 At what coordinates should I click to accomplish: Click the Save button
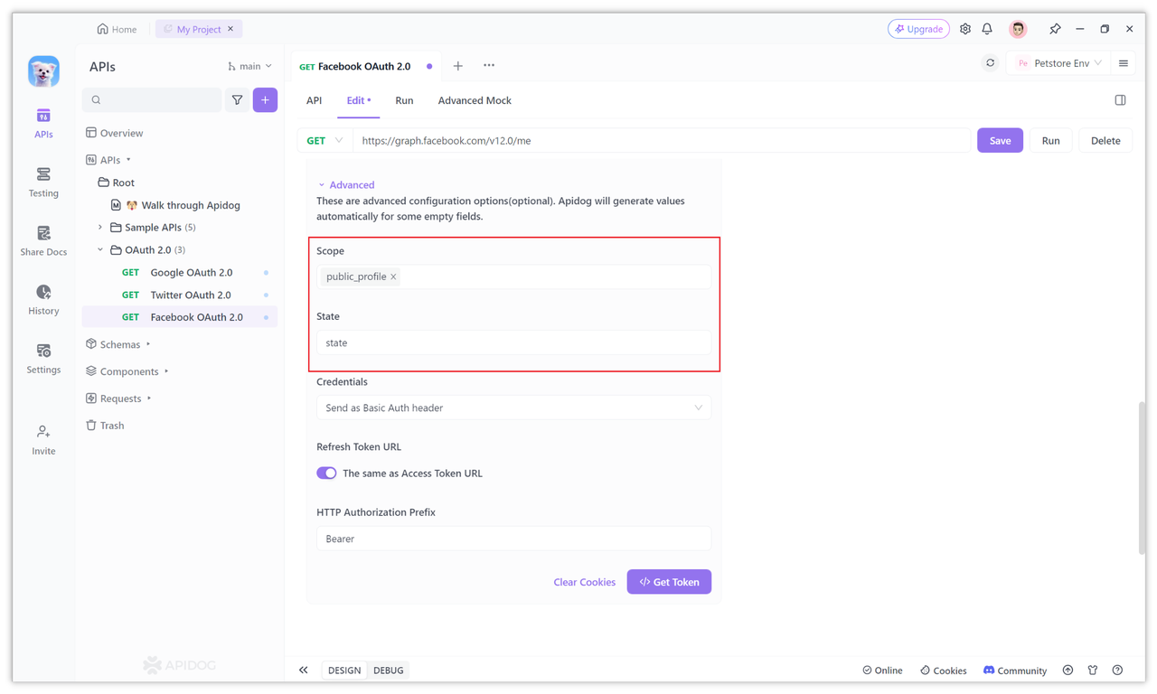(1000, 141)
